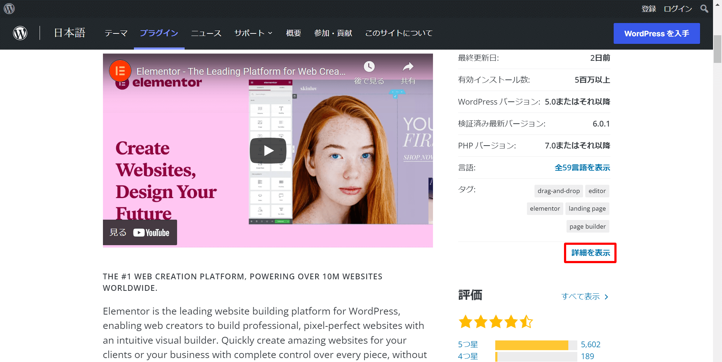Open the 日本語 site home link
The image size is (722, 362).
[x=70, y=33]
